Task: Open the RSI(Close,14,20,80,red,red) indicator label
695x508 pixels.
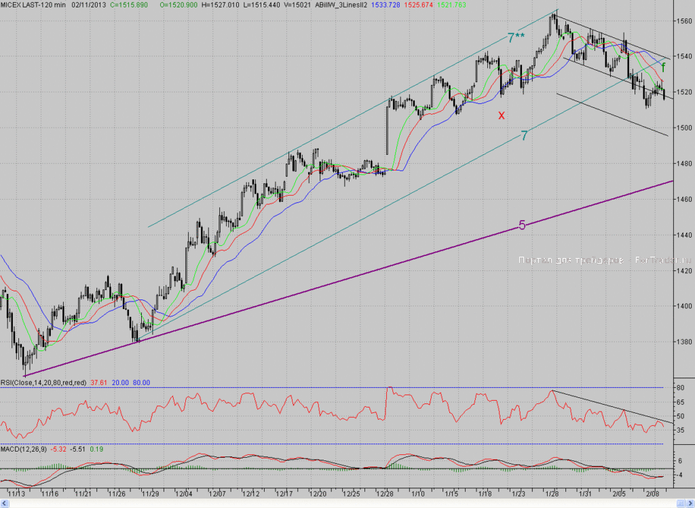Action: (43, 382)
